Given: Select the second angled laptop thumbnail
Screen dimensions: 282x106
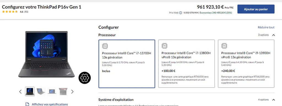Looking at the screenshot, I should click(x=41, y=91).
